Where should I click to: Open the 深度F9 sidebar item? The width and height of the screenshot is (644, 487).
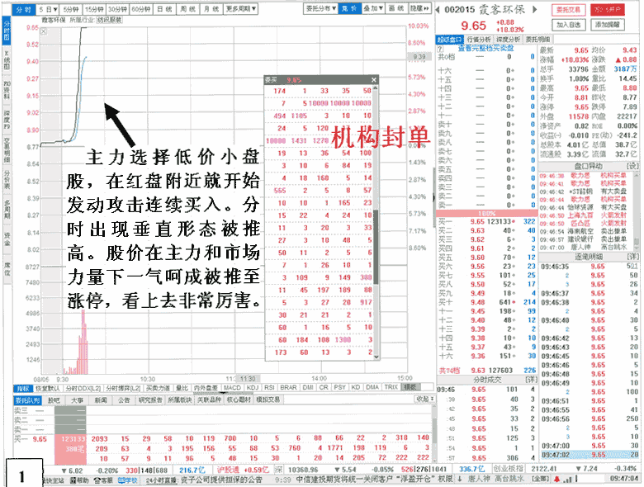[x=7, y=120]
